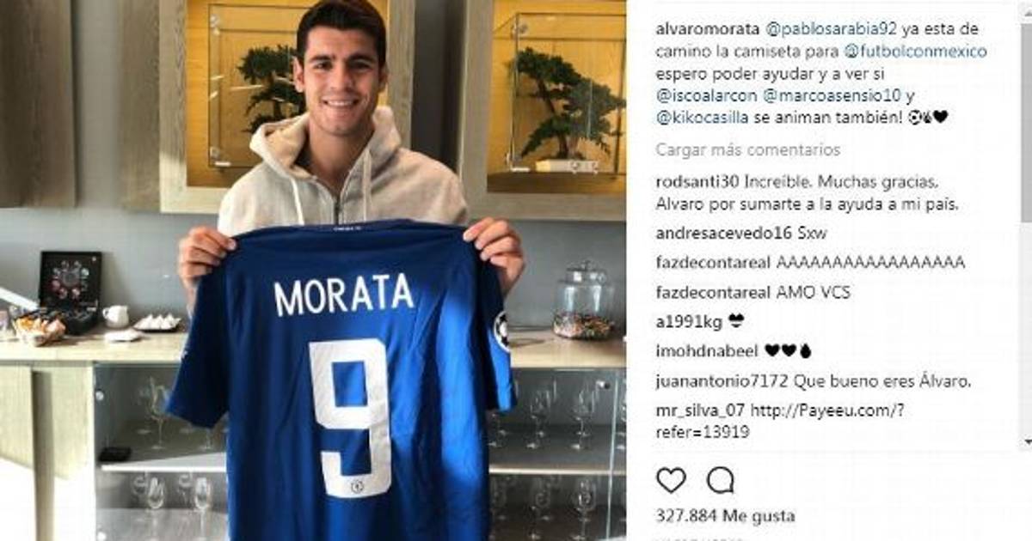Click the Morata jersey photo
1032x541 pixels.
tap(313, 270)
